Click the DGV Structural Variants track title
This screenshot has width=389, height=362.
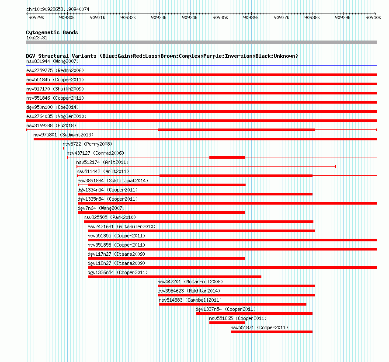162,56
